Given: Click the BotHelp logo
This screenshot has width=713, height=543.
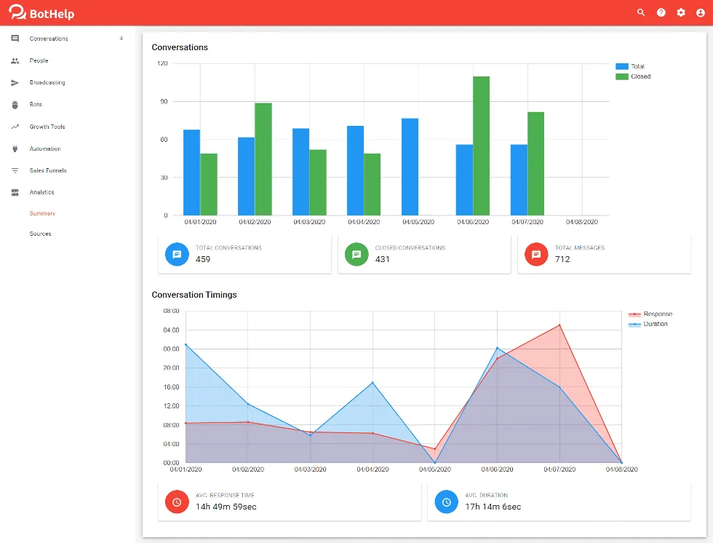Looking at the screenshot, I should pos(41,12).
